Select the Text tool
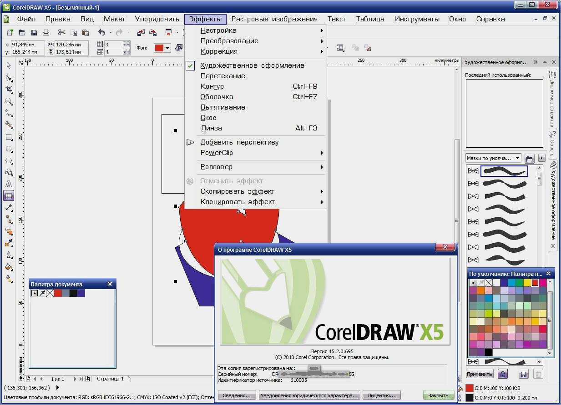 tap(9, 184)
